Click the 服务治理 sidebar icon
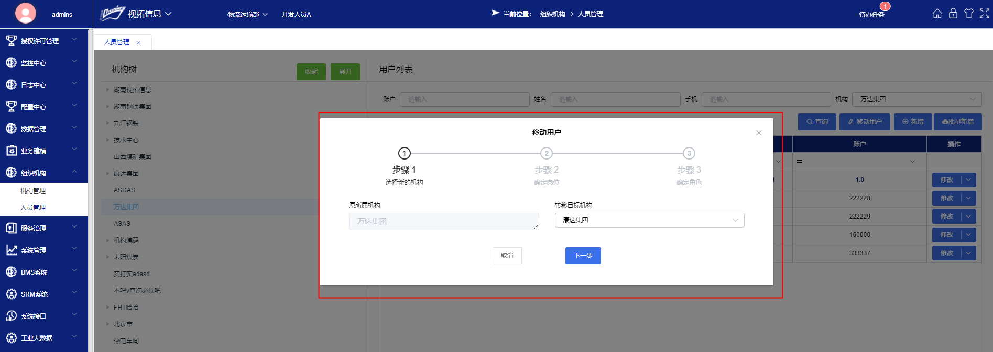Screen dimensions: 993x352 [x=11, y=228]
